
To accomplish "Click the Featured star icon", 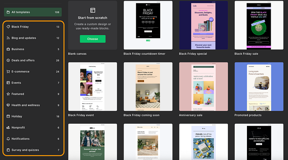I will (x=8, y=94).
